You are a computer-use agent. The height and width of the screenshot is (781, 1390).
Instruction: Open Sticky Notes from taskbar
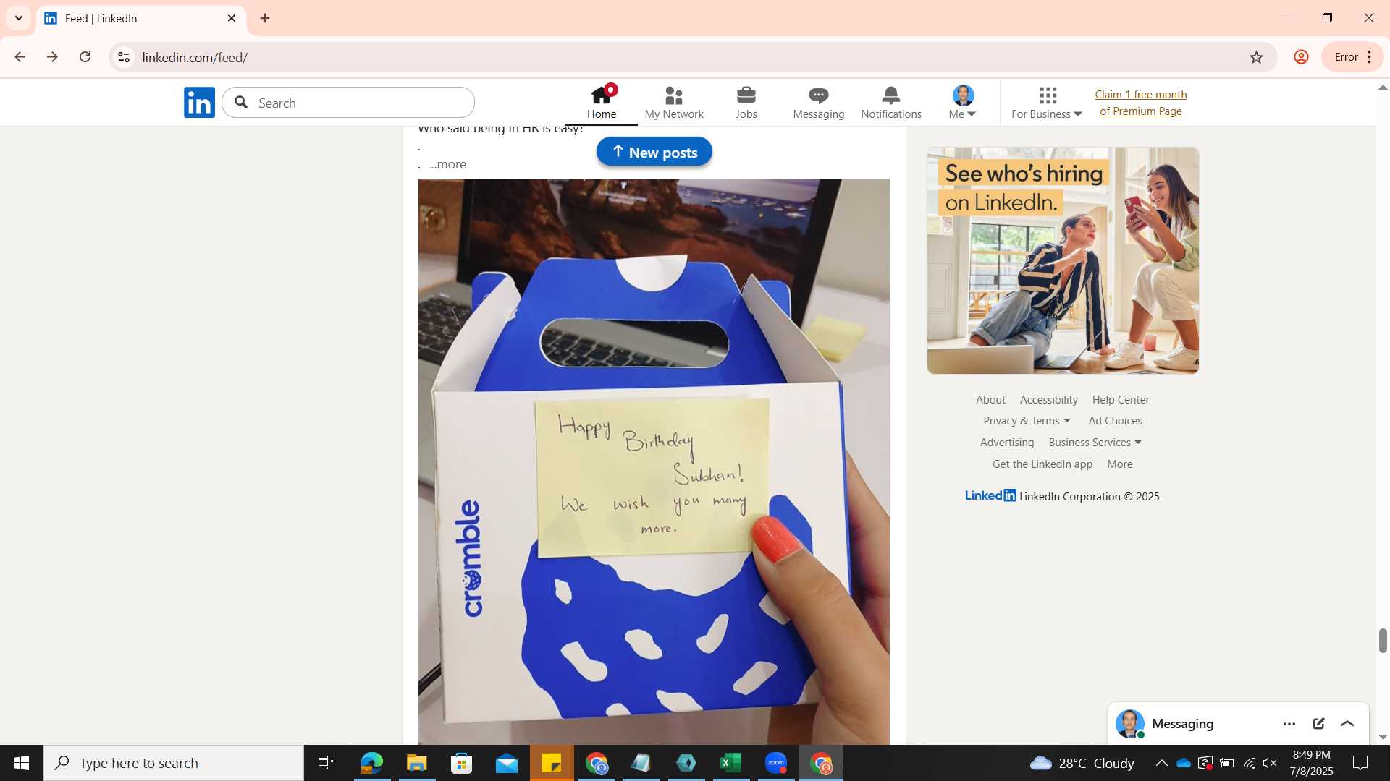coord(552,763)
